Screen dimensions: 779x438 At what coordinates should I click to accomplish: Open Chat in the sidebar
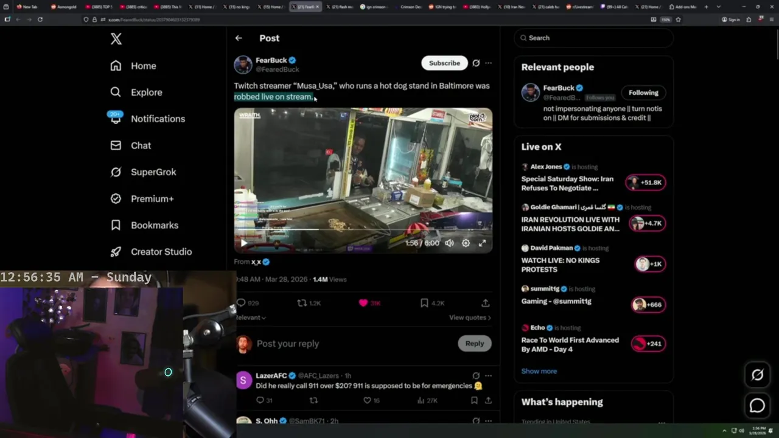(130, 145)
